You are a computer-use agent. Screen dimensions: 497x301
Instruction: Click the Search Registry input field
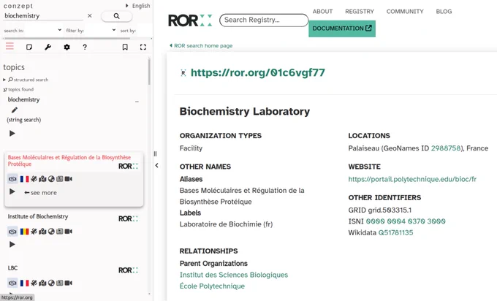click(x=264, y=20)
